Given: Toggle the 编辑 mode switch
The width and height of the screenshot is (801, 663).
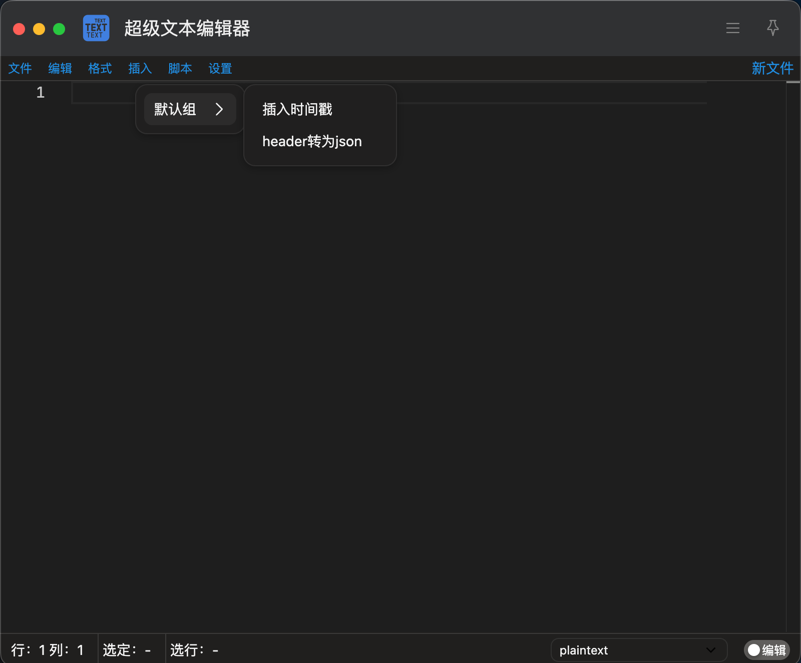Looking at the screenshot, I should (x=766, y=650).
